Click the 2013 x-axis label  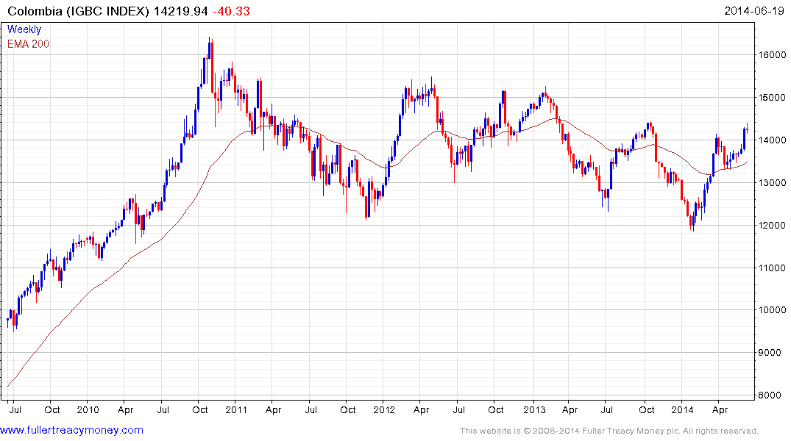[534, 409]
